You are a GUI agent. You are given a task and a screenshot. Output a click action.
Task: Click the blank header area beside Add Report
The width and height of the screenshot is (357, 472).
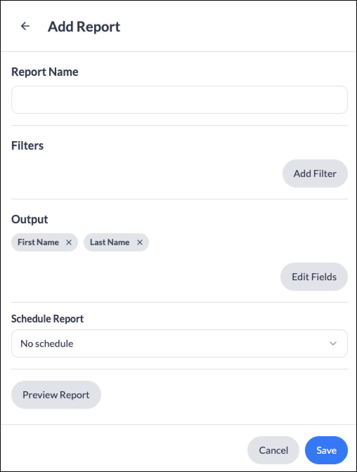(x=239, y=26)
